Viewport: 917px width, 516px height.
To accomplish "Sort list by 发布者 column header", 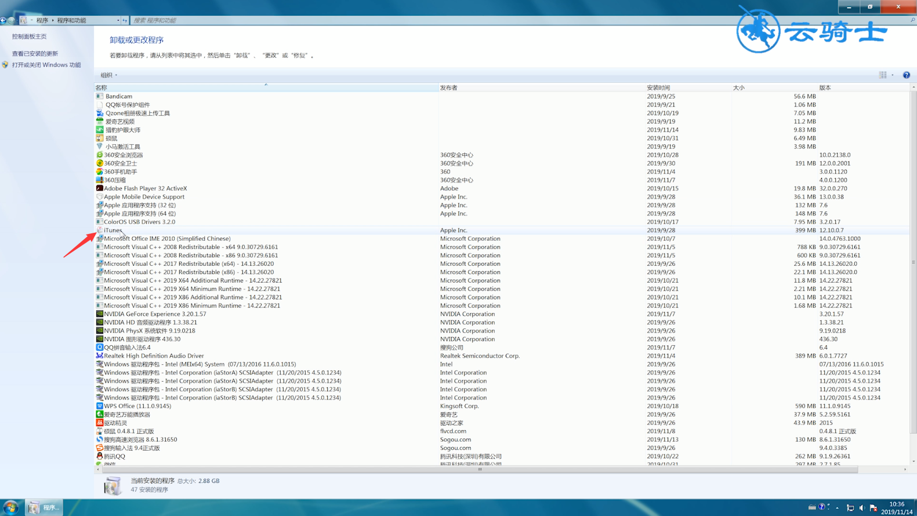I will 542,87.
